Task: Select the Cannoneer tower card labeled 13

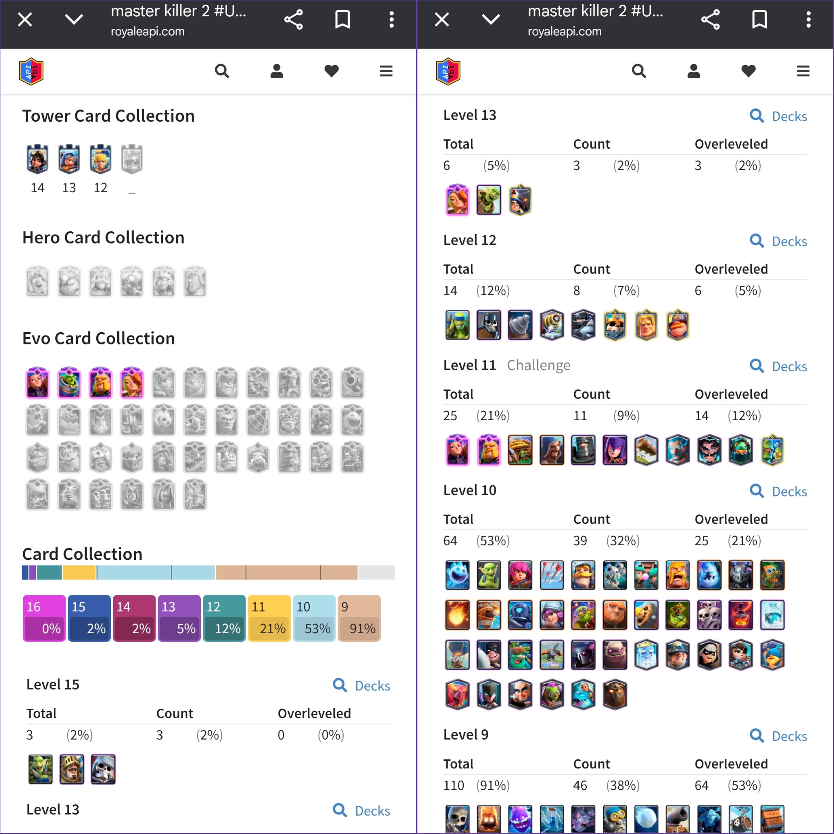Action: tap(69, 159)
